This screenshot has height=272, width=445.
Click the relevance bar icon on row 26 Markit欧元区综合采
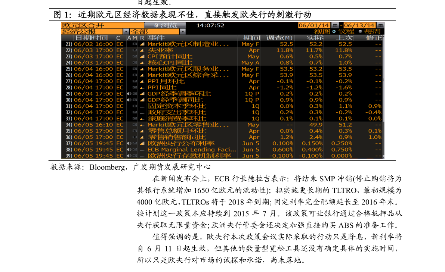(x=142, y=75)
